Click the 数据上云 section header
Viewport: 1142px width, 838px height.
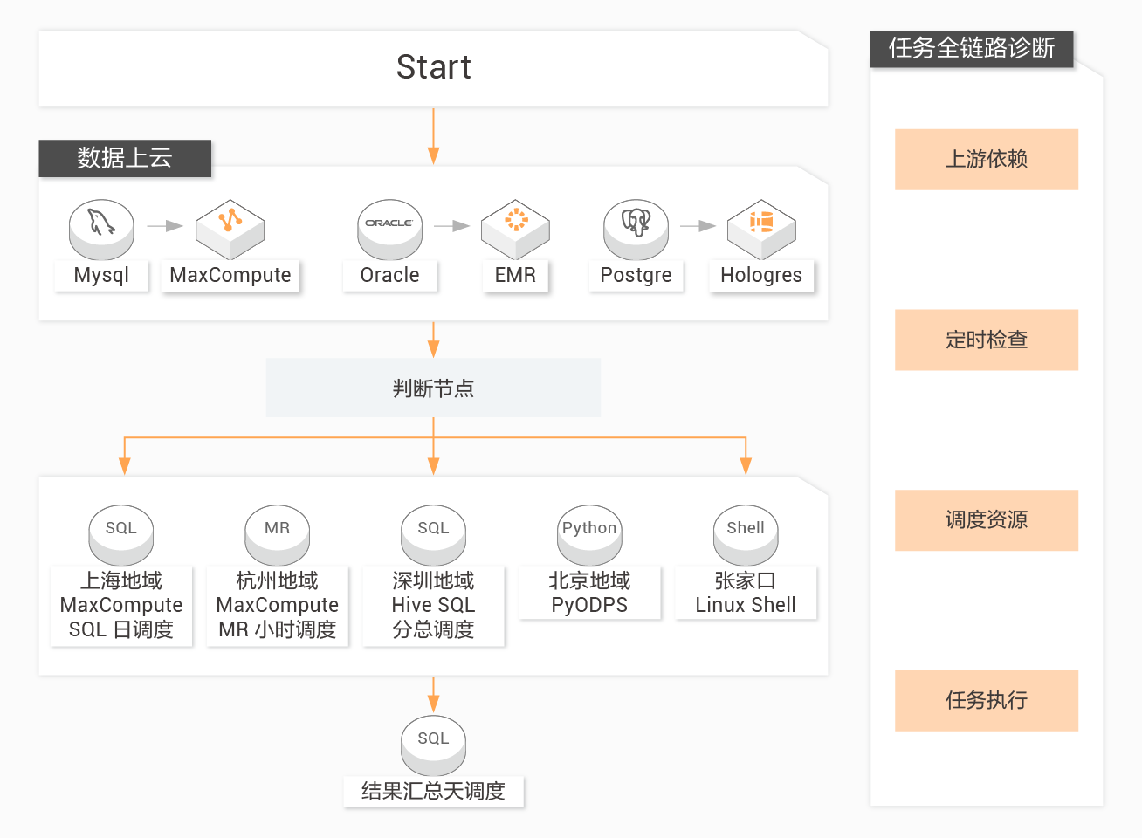[125, 158]
